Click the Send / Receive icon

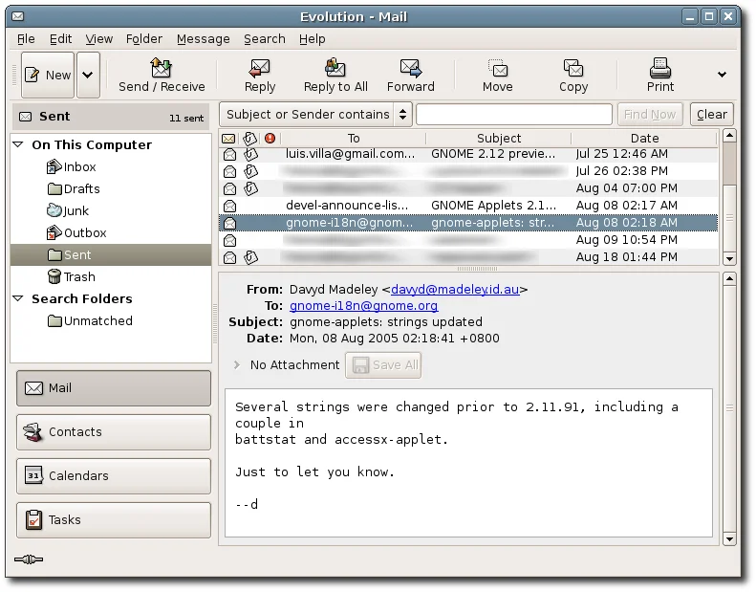161,68
